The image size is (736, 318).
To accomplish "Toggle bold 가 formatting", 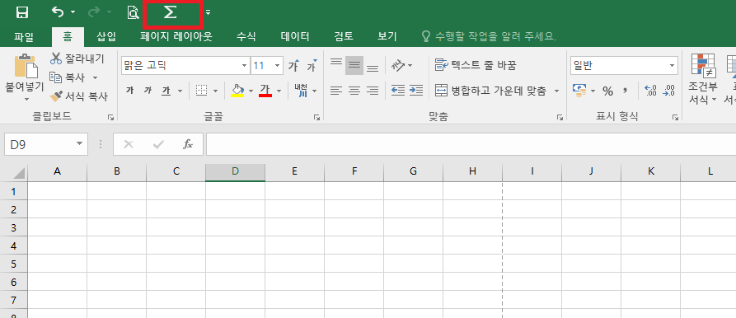I will [x=129, y=91].
